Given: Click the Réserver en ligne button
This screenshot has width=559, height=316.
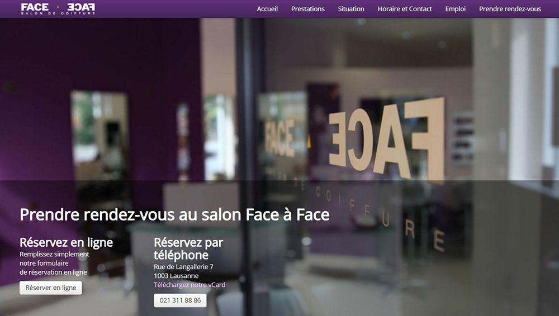Looking at the screenshot, I should coord(51,288).
